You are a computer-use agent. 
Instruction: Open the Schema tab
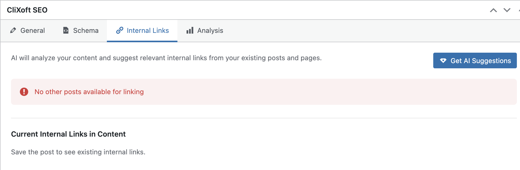point(86,31)
